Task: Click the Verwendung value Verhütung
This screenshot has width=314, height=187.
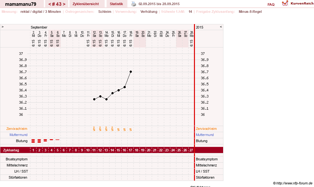Action: click(x=149, y=12)
